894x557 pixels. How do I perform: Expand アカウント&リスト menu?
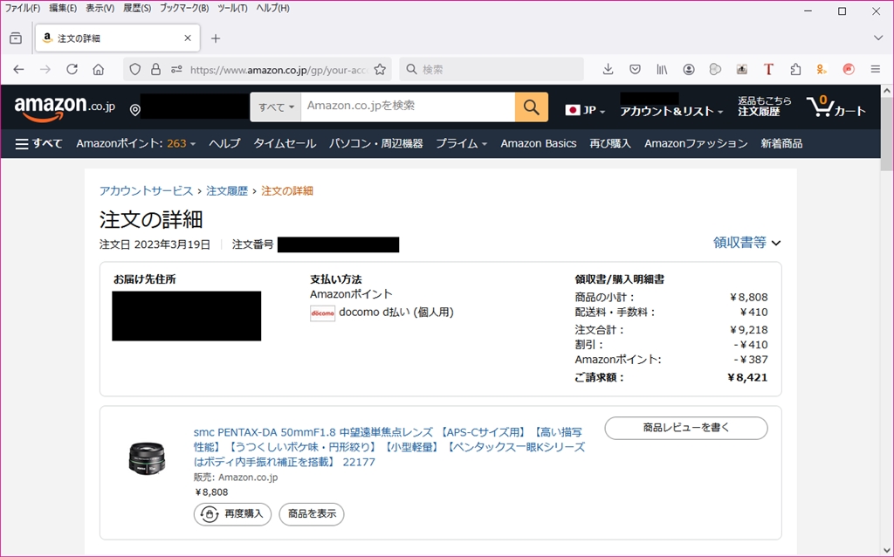pos(671,111)
